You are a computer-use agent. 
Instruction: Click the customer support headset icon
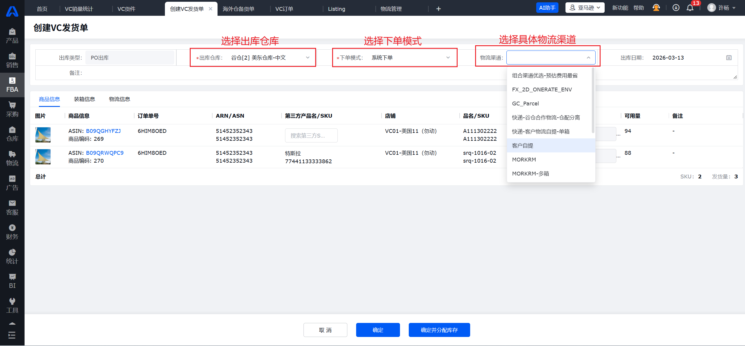[656, 8]
